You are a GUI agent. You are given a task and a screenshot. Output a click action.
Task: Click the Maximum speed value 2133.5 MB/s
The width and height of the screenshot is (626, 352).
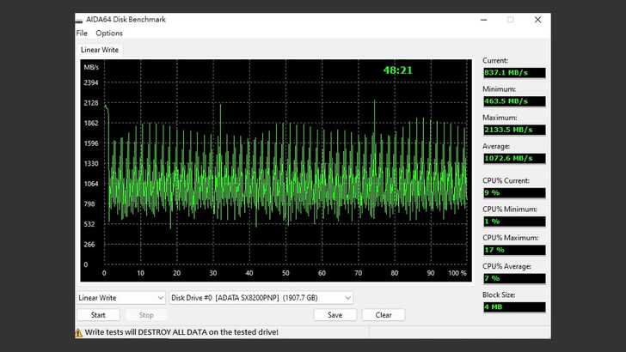coord(514,130)
